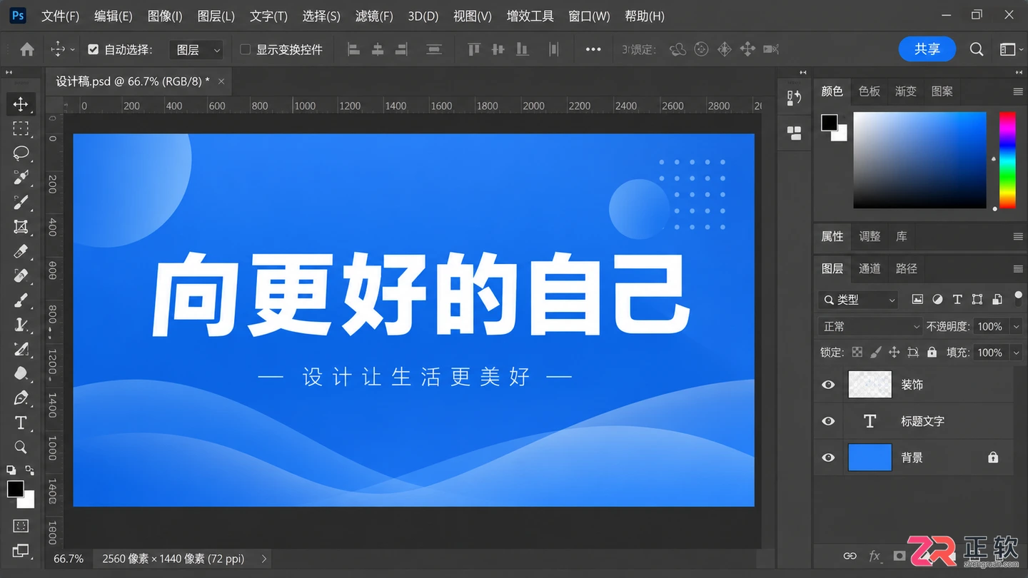Hide the 装饰 layer
The image size is (1028, 578).
(x=828, y=385)
